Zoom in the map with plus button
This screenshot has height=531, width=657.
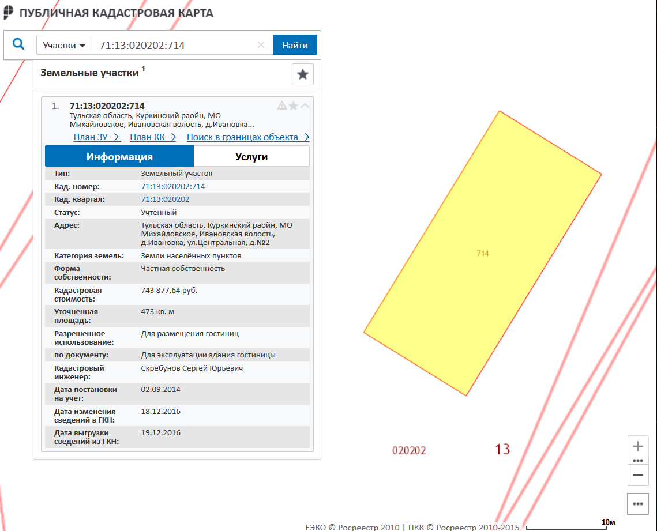637,446
